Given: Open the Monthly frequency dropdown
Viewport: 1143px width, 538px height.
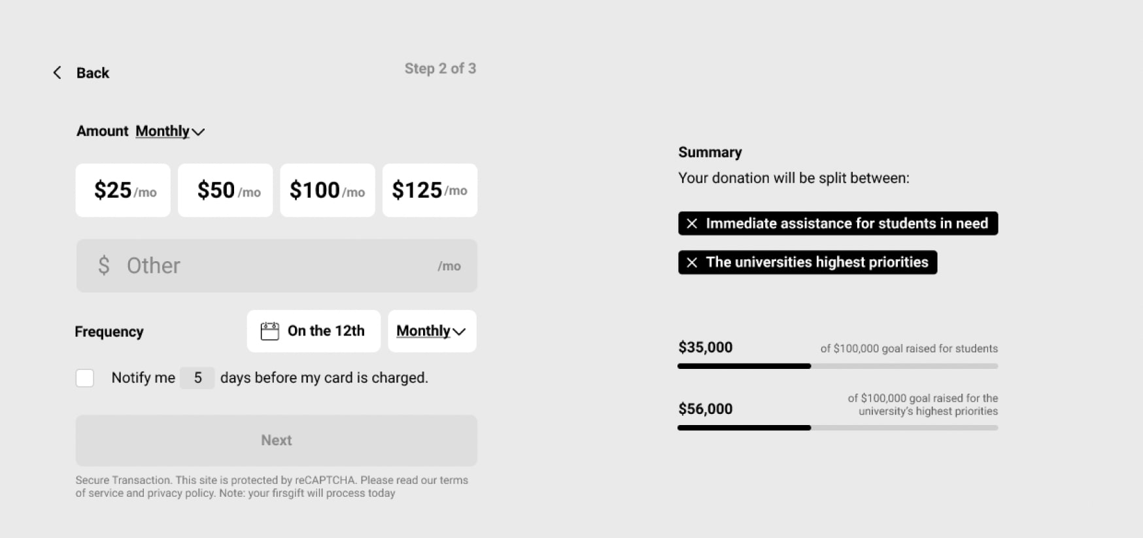Looking at the screenshot, I should 432,331.
